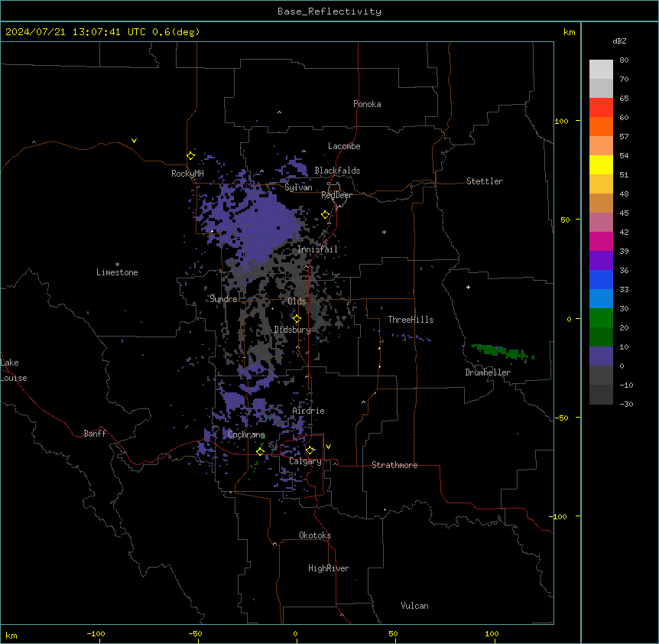Select the pink 42-45 dBZ legend swatch

(601, 223)
